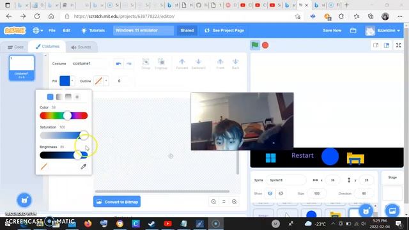Open the Choose a Sprite button
This screenshot has height=230, width=409.
366,211
